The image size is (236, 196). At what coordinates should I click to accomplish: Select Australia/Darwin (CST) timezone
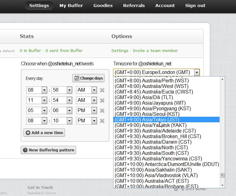pyautogui.click(x=166, y=142)
